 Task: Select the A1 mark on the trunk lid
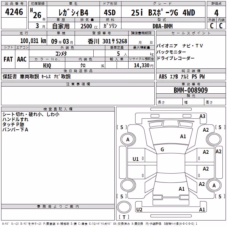182,189
